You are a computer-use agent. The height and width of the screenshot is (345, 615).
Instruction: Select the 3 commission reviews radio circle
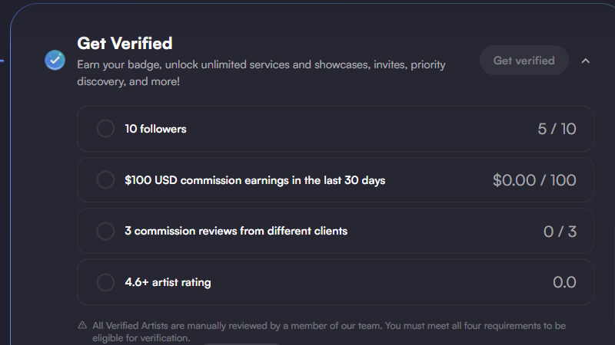click(x=105, y=232)
